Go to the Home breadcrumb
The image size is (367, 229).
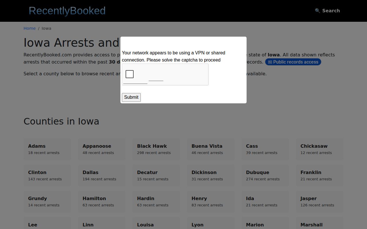pyautogui.click(x=30, y=28)
